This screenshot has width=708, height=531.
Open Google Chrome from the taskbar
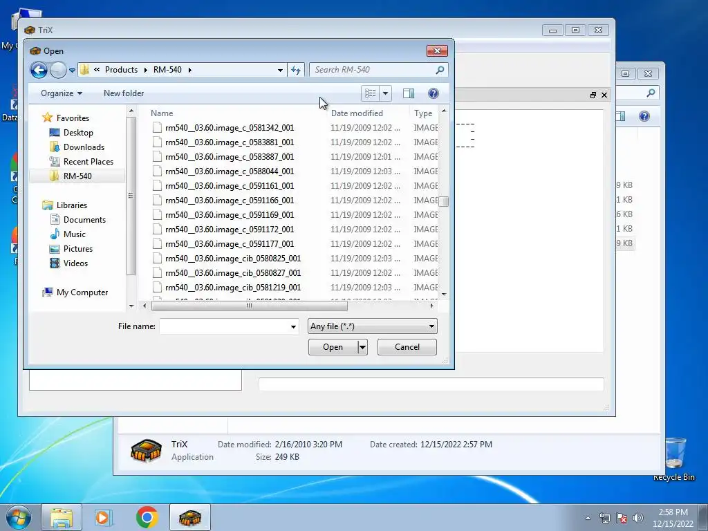pyautogui.click(x=147, y=517)
